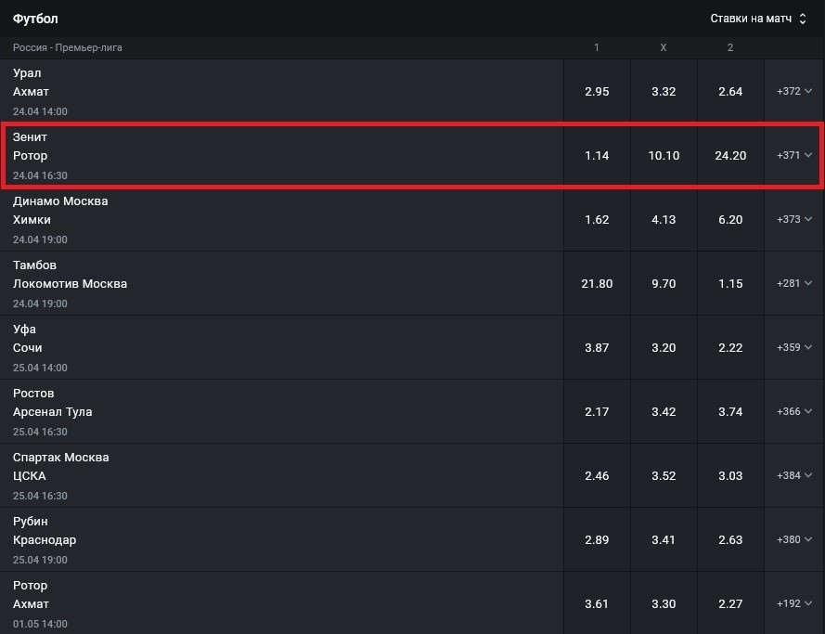
Task: Expand +359 markets for Уфа vs Сочи
Action: click(x=794, y=348)
